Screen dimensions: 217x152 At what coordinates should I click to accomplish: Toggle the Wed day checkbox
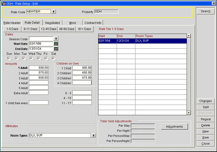(x=31, y=58)
